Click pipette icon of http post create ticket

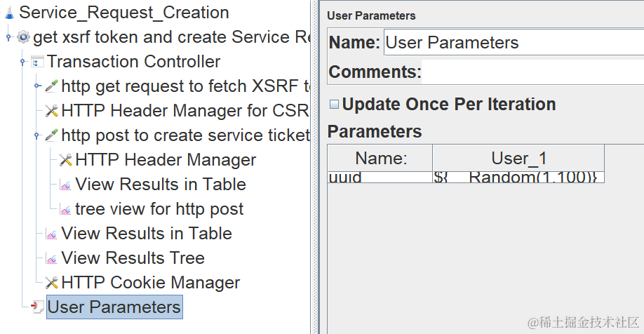(51, 135)
